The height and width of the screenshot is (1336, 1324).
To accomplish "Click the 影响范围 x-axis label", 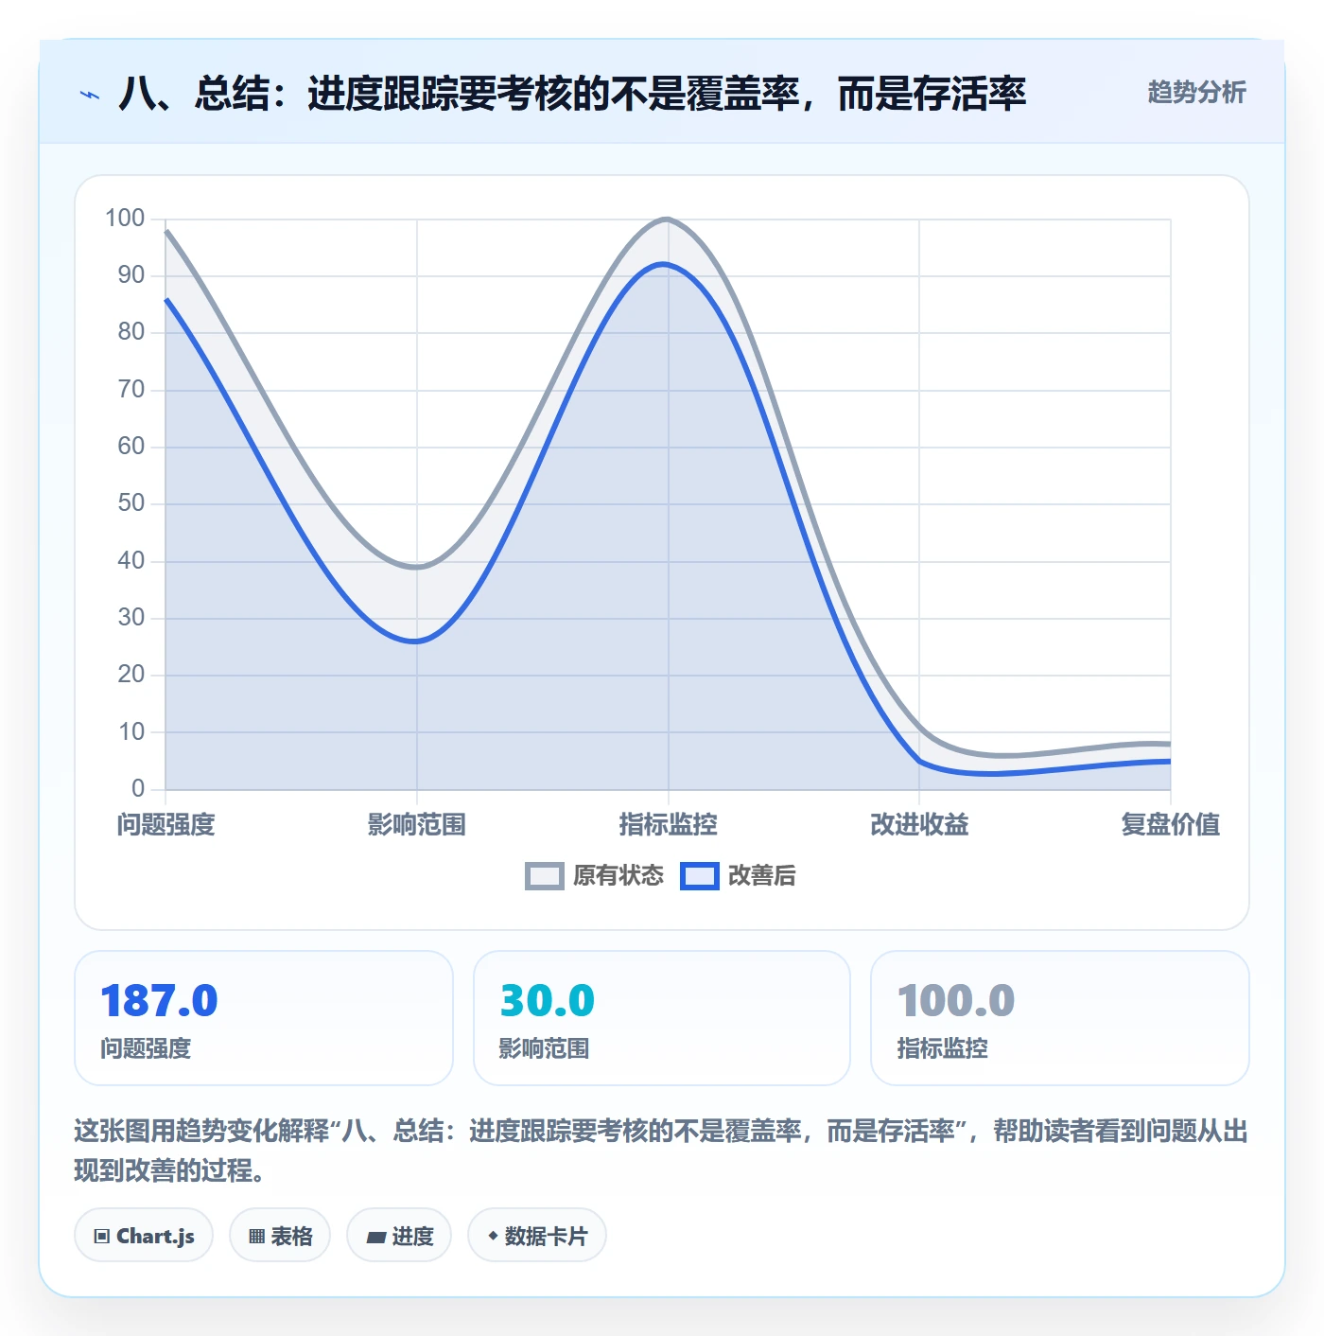I will (x=417, y=824).
